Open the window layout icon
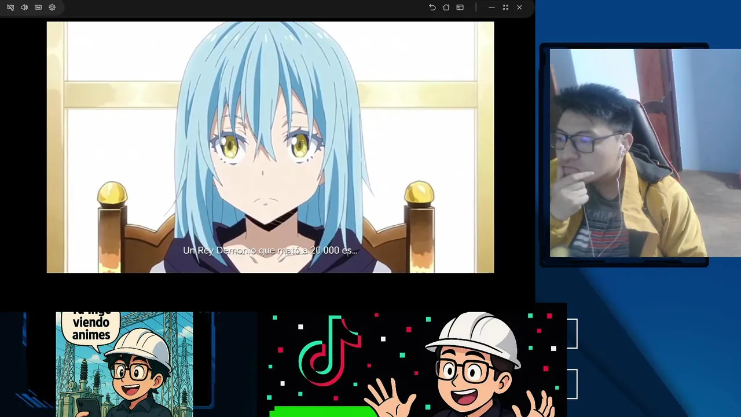 tap(460, 8)
